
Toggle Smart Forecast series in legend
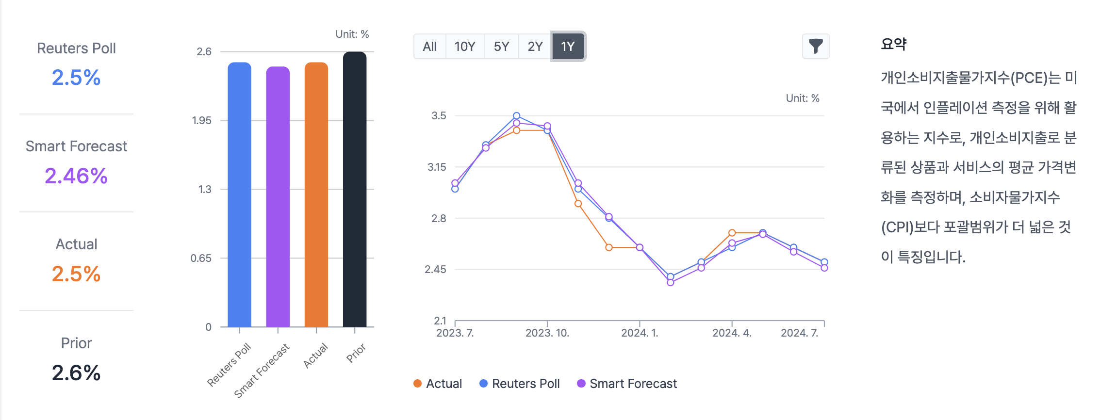click(x=633, y=384)
